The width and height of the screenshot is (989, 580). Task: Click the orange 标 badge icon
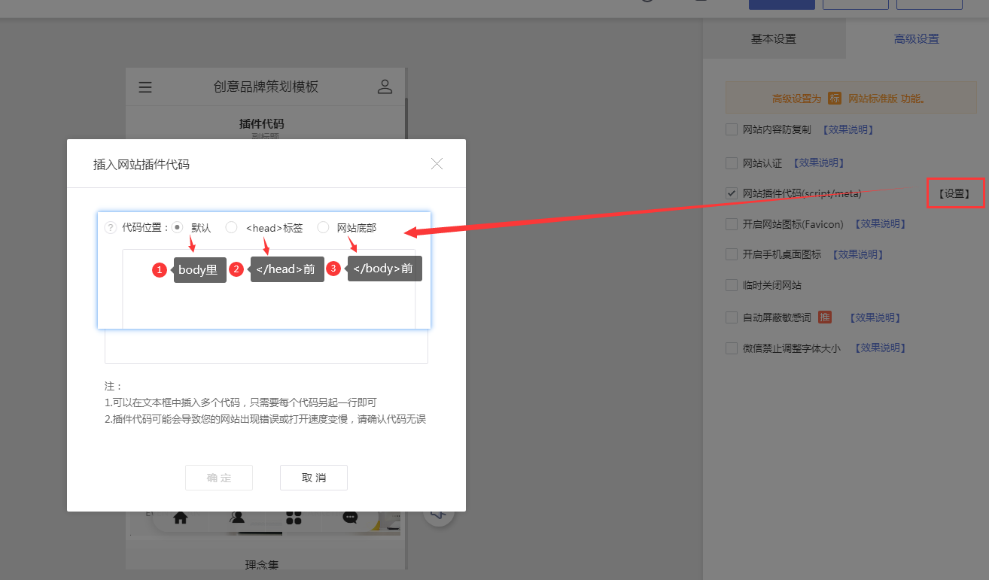[x=834, y=98]
